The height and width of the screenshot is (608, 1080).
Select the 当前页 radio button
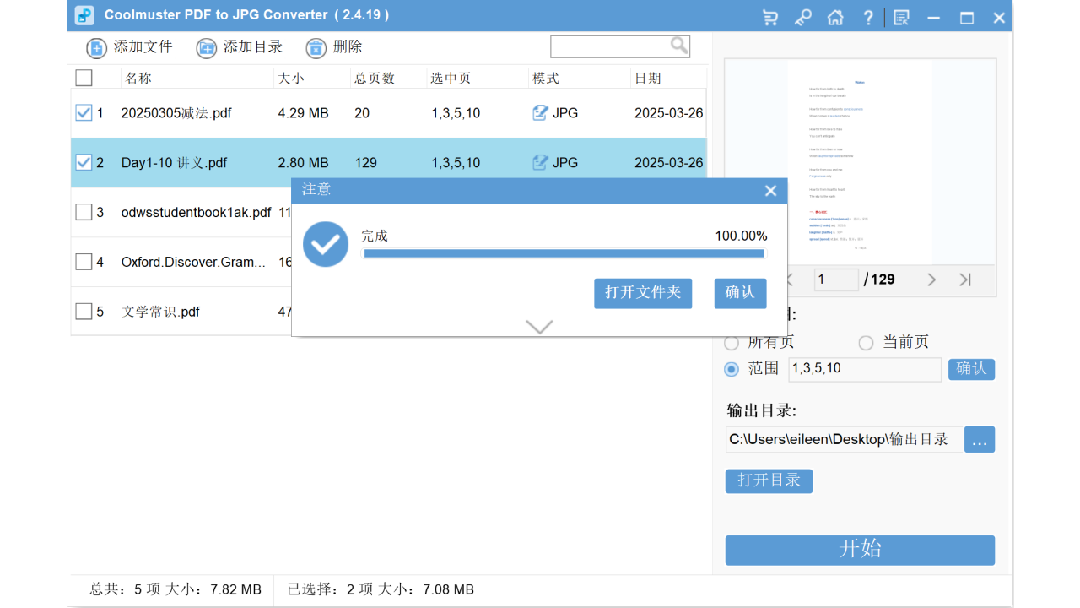click(x=866, y=342)
